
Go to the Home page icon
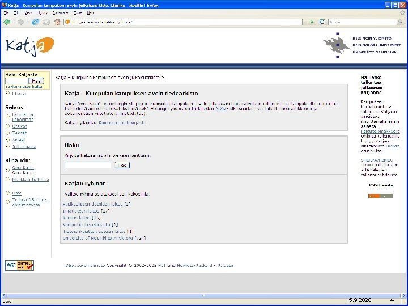click(x=57, y=22)
